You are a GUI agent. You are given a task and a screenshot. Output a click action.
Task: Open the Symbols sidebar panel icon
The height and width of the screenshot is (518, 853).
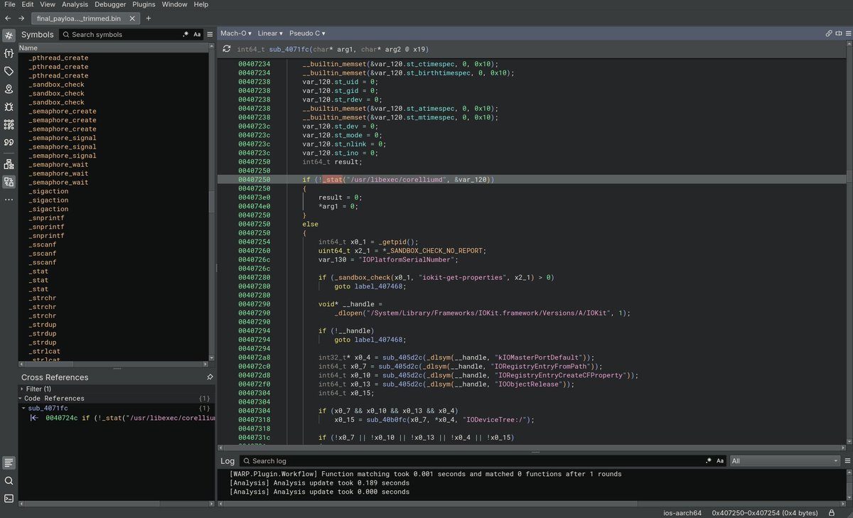(x=9, y=35)
